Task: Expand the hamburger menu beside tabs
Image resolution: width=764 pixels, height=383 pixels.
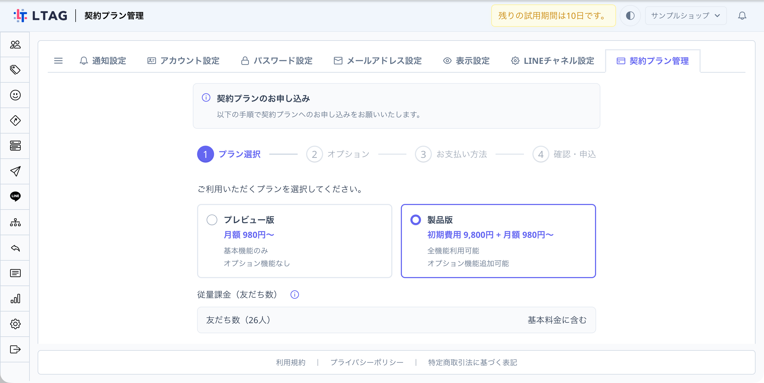Action: click(x=58, y=61)
